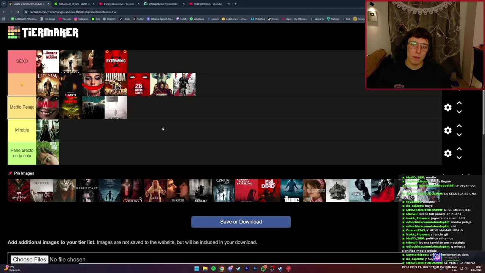This screenshot has height=273, width=485.
Task: Click the Pin Images pushpin icon
Action: pyautogui.click(x=10, y=173)
